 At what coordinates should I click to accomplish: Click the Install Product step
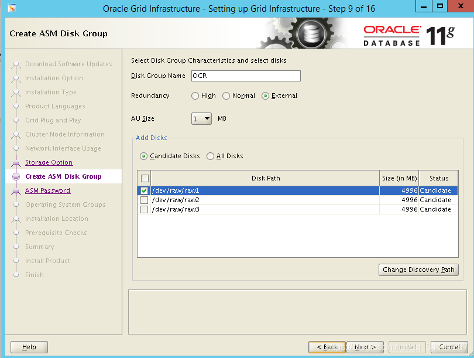click(x=47, y=261)
